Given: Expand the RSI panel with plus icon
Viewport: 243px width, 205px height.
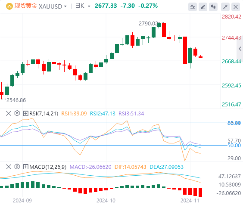Looking at the screenshot, I should [x=25, y=113].
